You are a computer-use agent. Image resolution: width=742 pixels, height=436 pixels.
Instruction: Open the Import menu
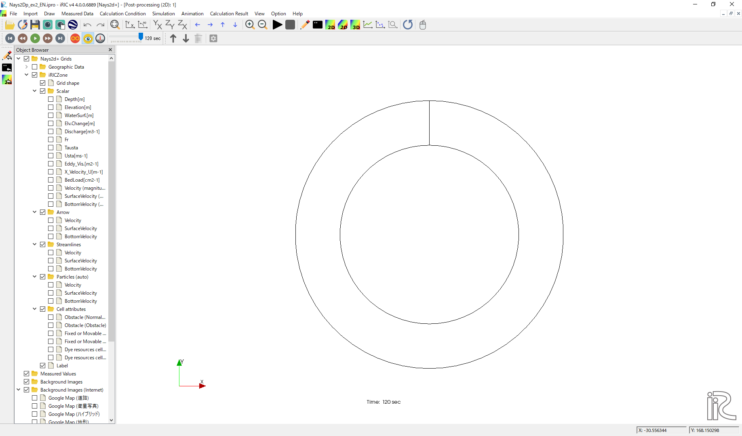click(30, 14)
